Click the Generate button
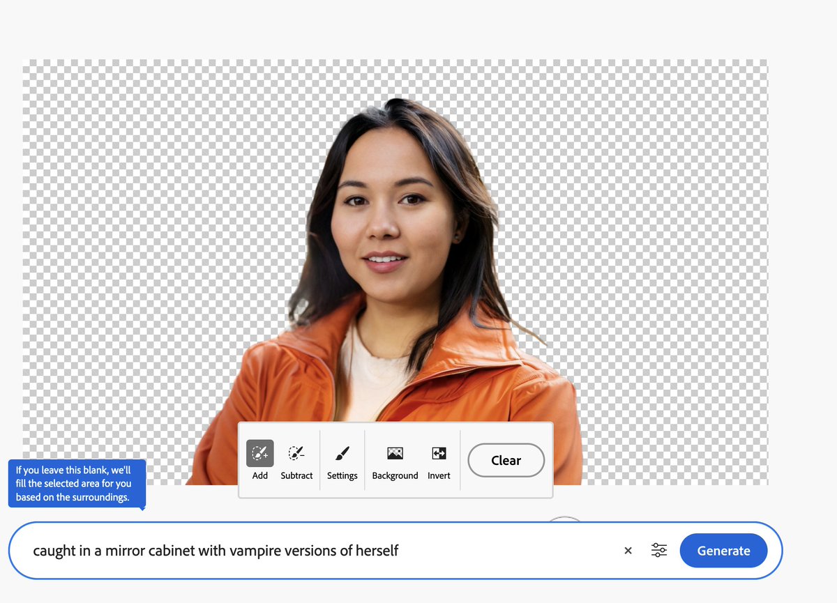This screenshot has height=603, width=837. pos(723,551)
